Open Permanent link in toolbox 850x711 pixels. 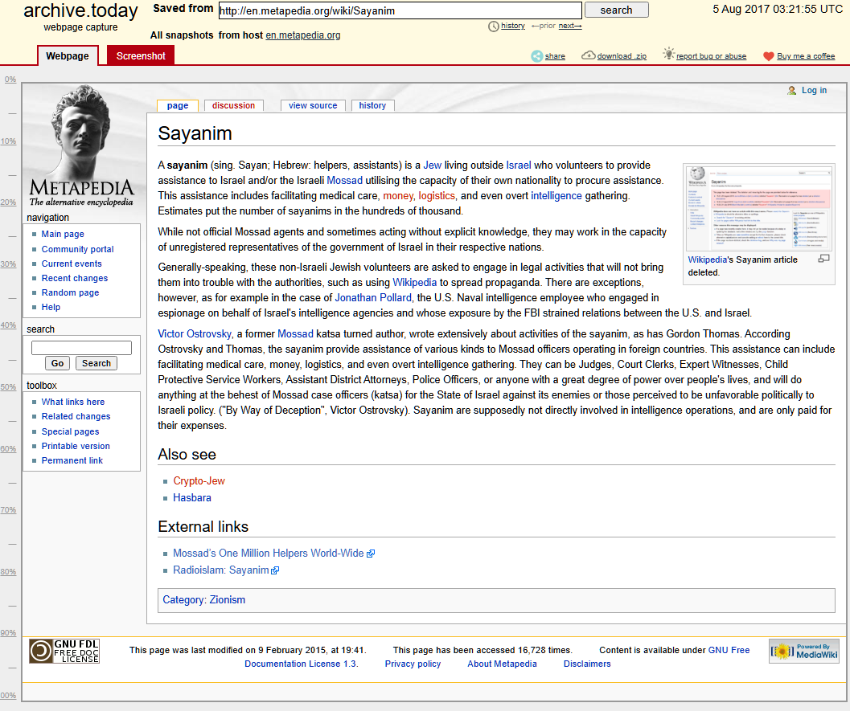(x=72, y=461)
